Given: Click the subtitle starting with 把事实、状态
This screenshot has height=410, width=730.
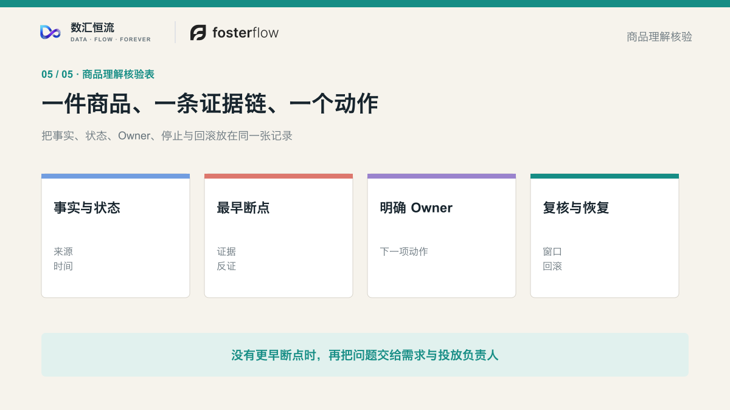Looking at the screenshot, I should point(167,135).
